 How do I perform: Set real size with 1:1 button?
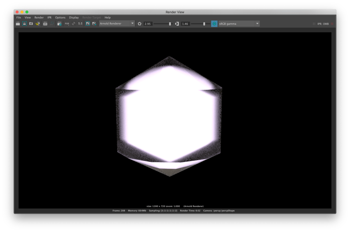pyautogui.click(x=80, y=24)
